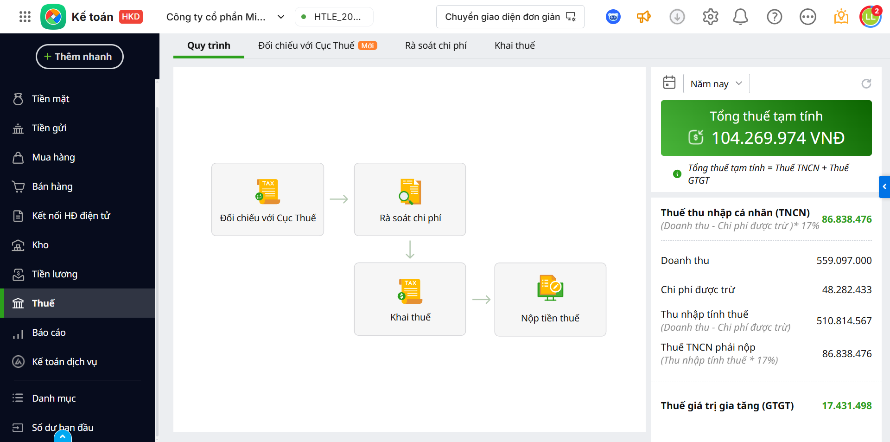This screenshot has width=890, height=442.
Task: Expand the Năm nay period dropdown
Action: pos(716,83)
